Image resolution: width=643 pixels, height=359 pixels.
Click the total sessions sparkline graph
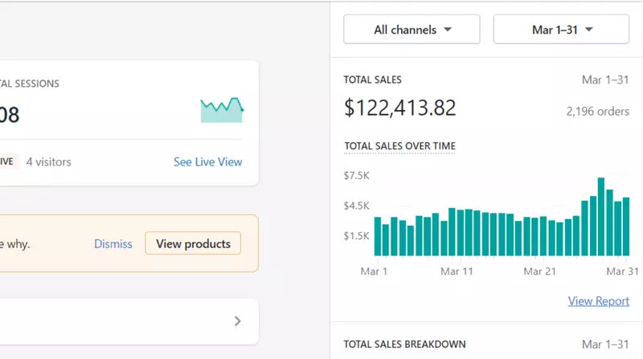click(222, 110)
